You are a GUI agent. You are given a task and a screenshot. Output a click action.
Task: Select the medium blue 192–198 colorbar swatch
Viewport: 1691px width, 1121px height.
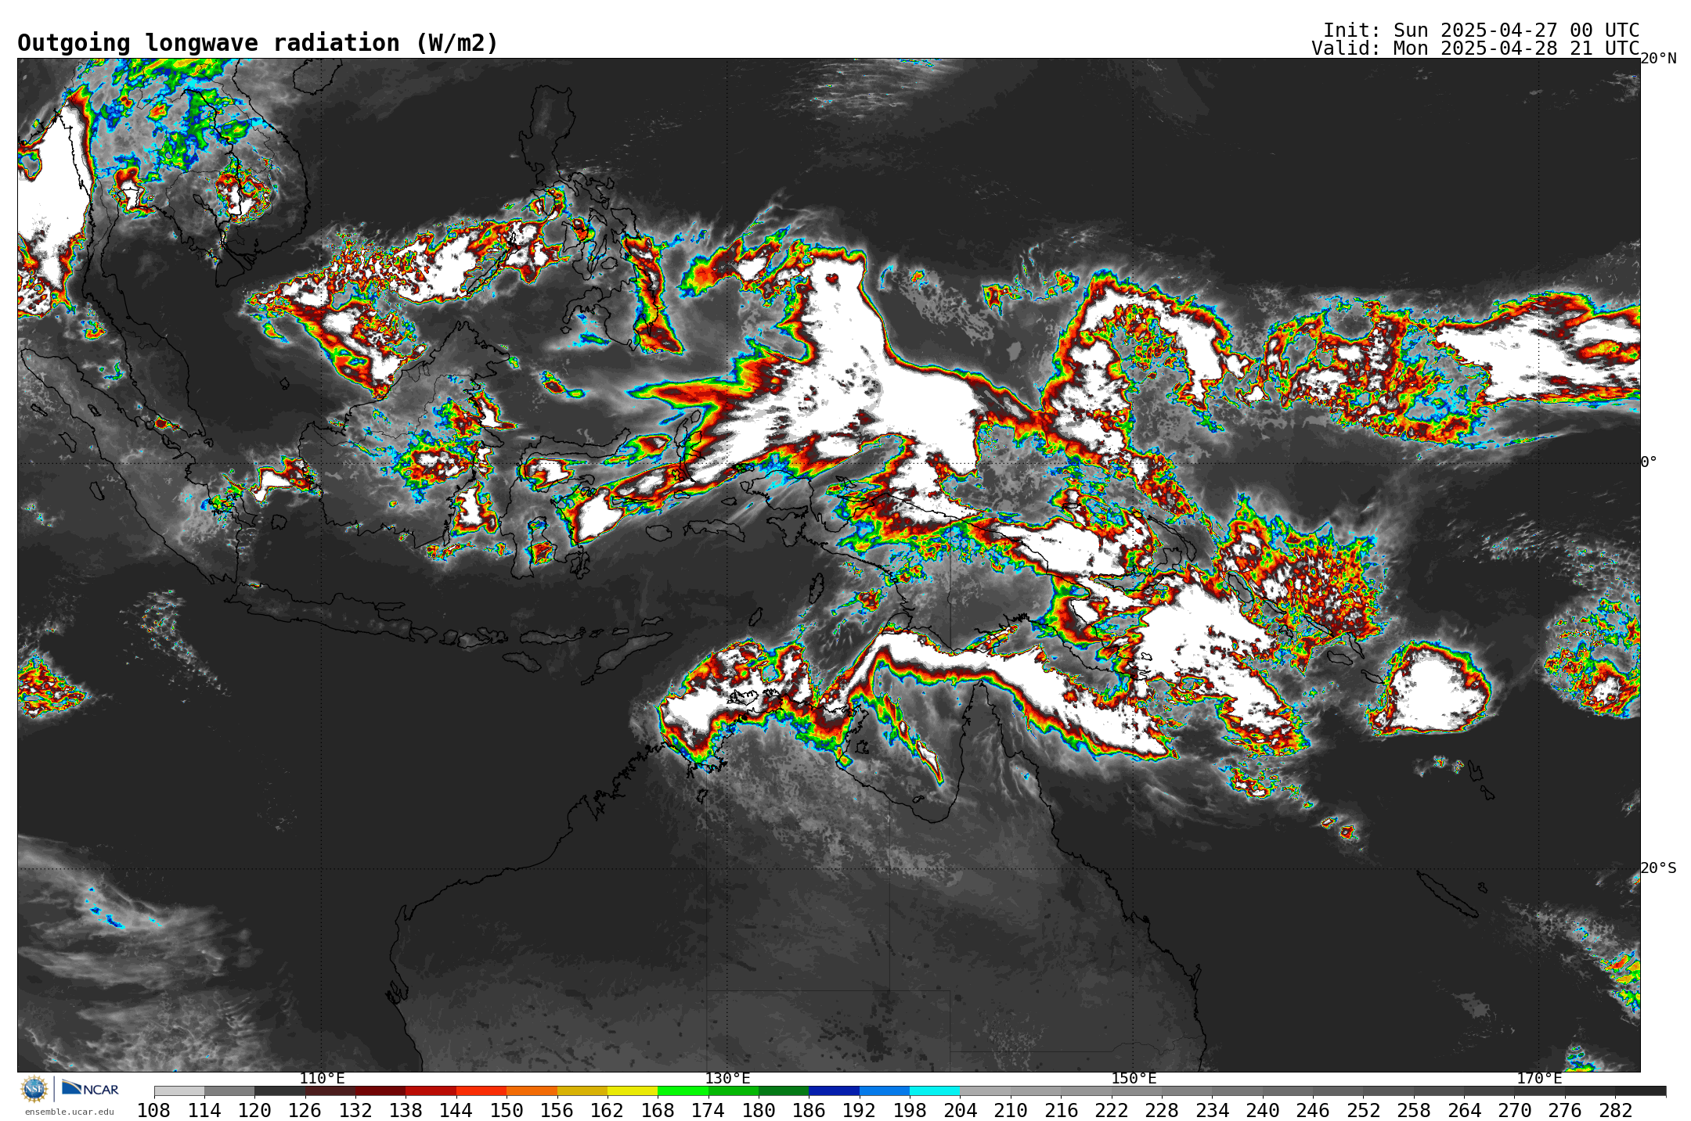click(x=884, y=1090)
